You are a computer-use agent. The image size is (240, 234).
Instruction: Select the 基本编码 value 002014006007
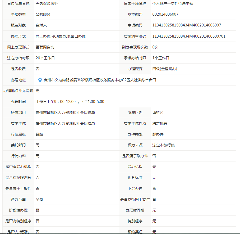(165, 14)
